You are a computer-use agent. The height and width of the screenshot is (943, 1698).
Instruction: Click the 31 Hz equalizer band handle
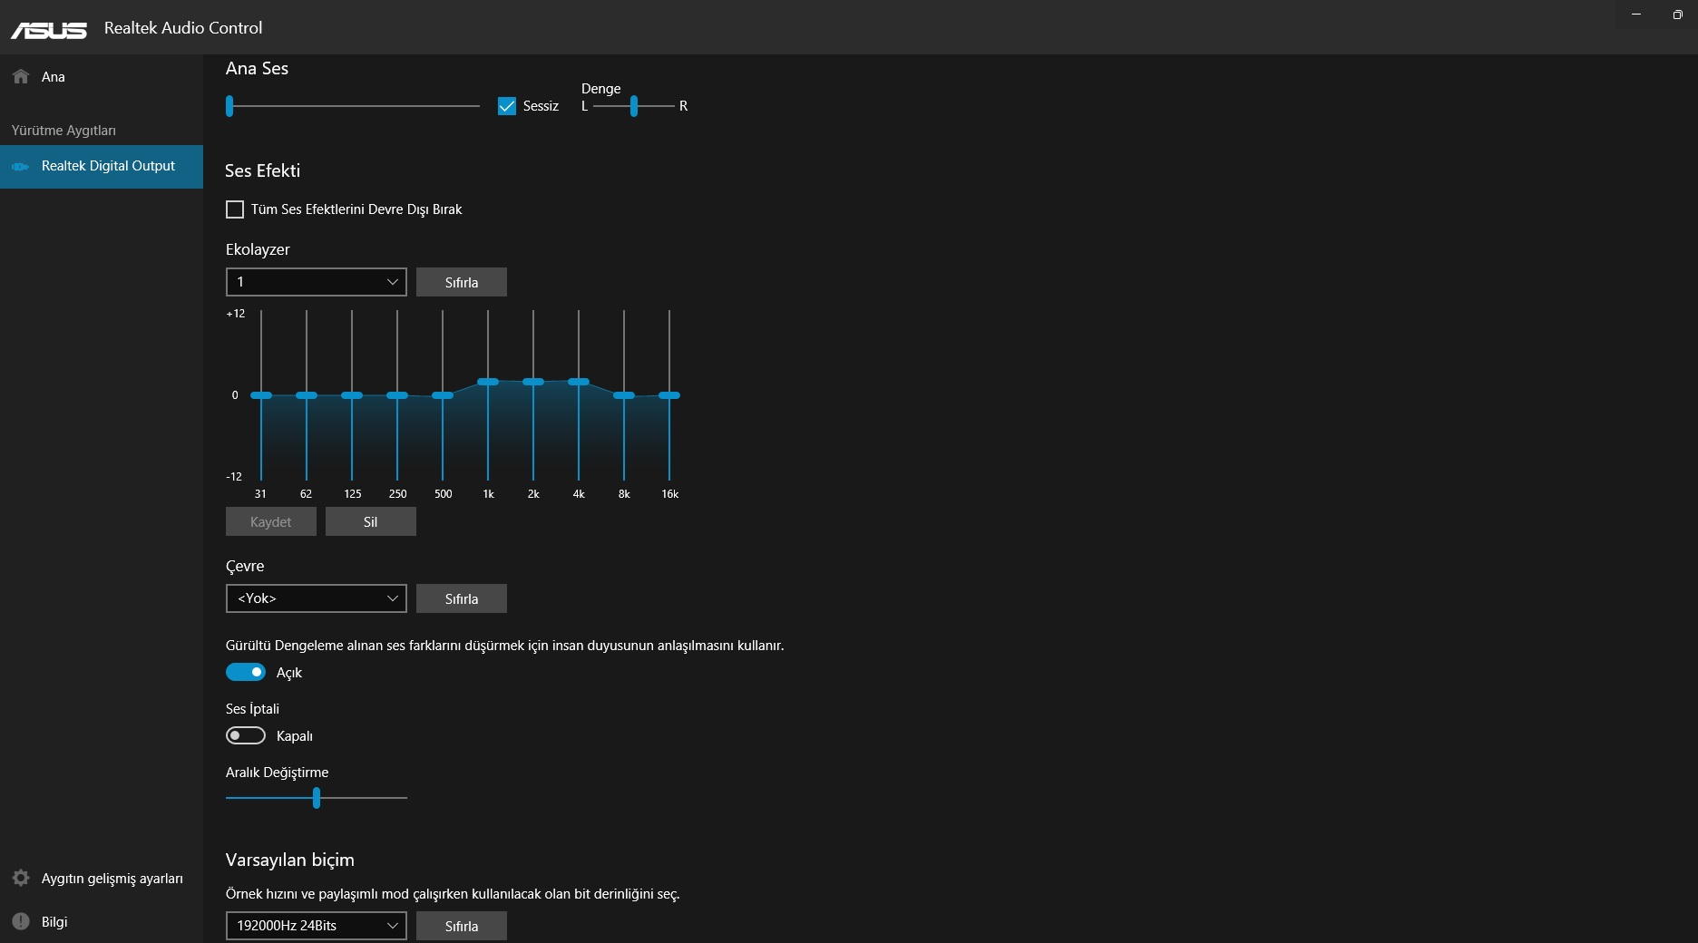tap(261, 395)
